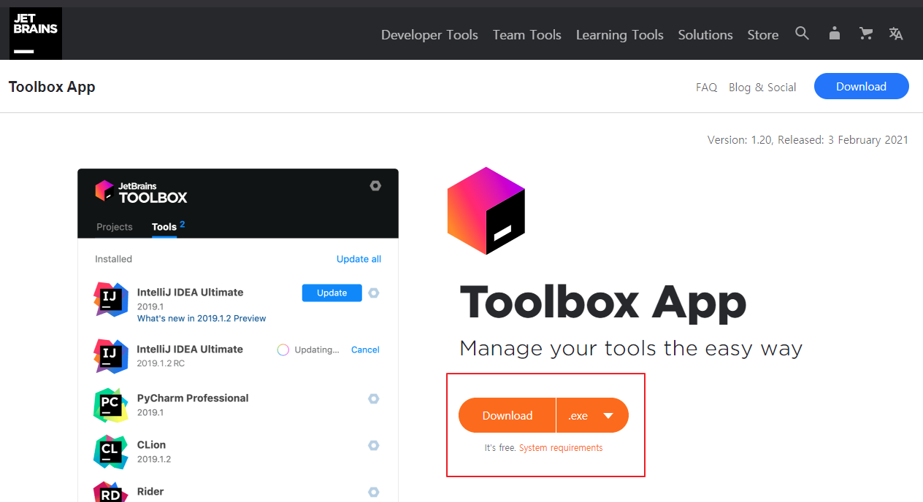Open settings gear for PyCharm Professional

point(374,398)
